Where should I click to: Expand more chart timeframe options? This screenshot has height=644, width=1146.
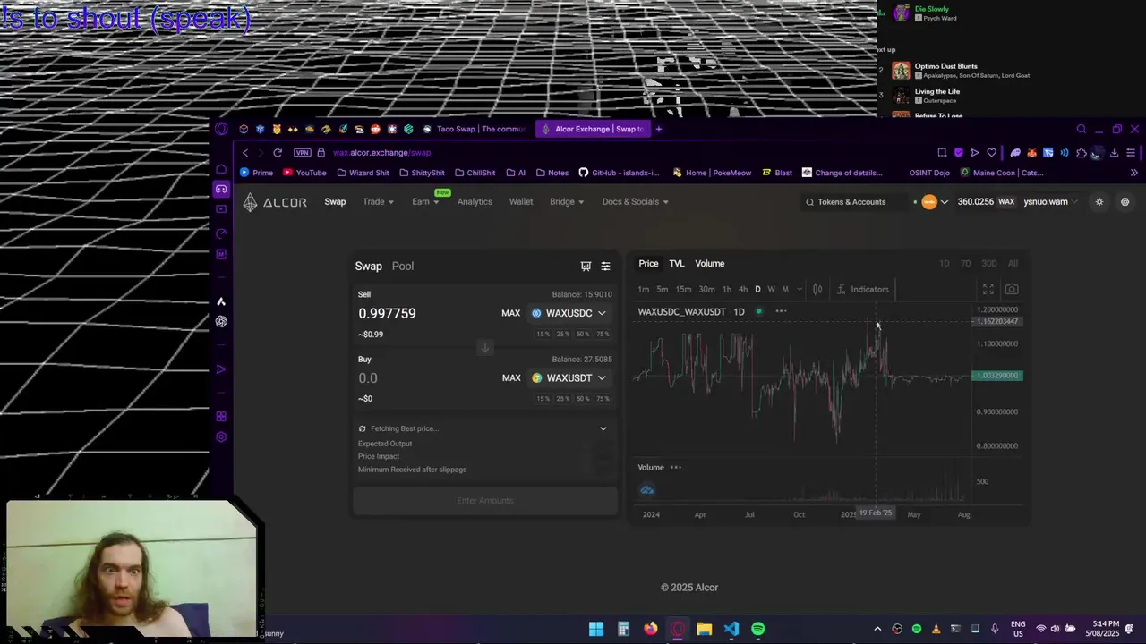coord(800,289)
